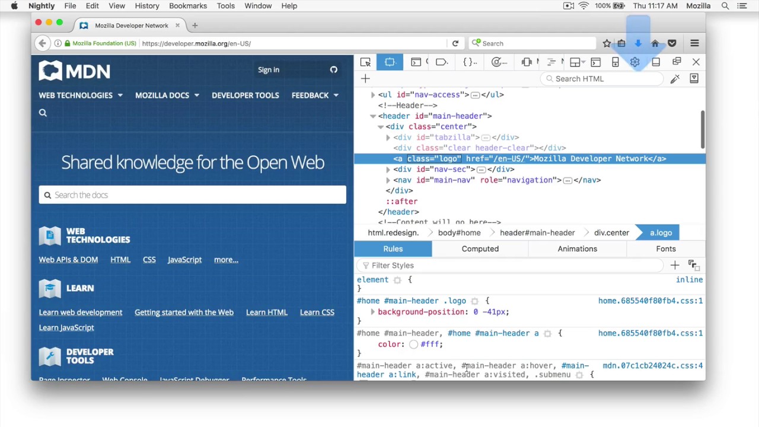Focus the Filter Styles field
Image resolution: width=759 pixels, height=427 pixels.
(510, 266)
